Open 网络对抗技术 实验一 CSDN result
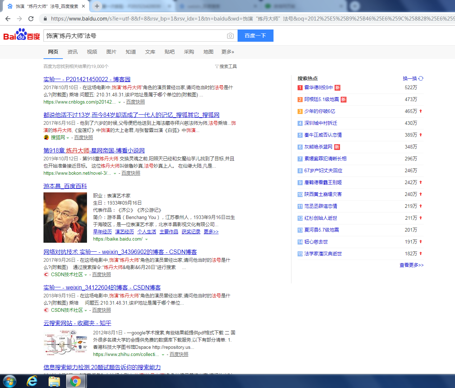Image resolution: width=455 pixels, height=388 pixels. pos(120,252)
